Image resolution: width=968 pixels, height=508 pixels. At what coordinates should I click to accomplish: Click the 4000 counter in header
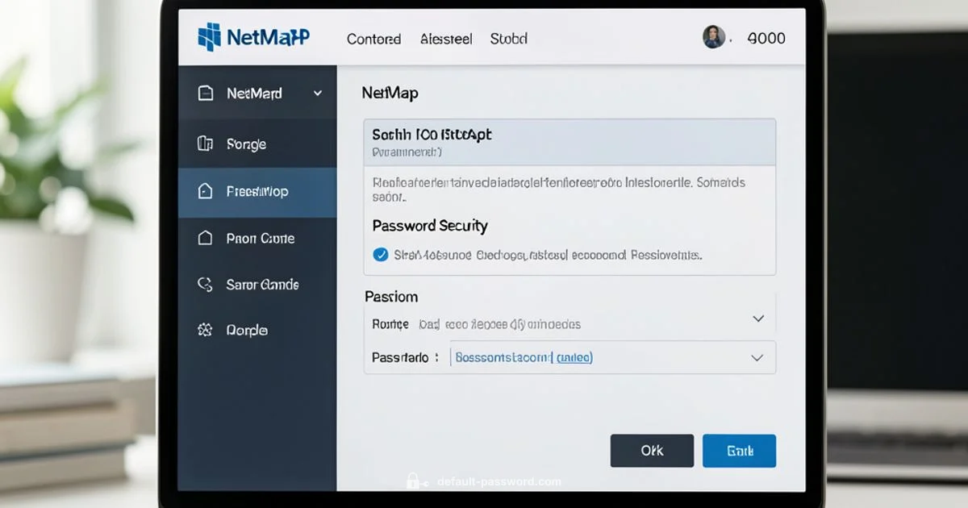pyautogui.click(x=766, y=37)
